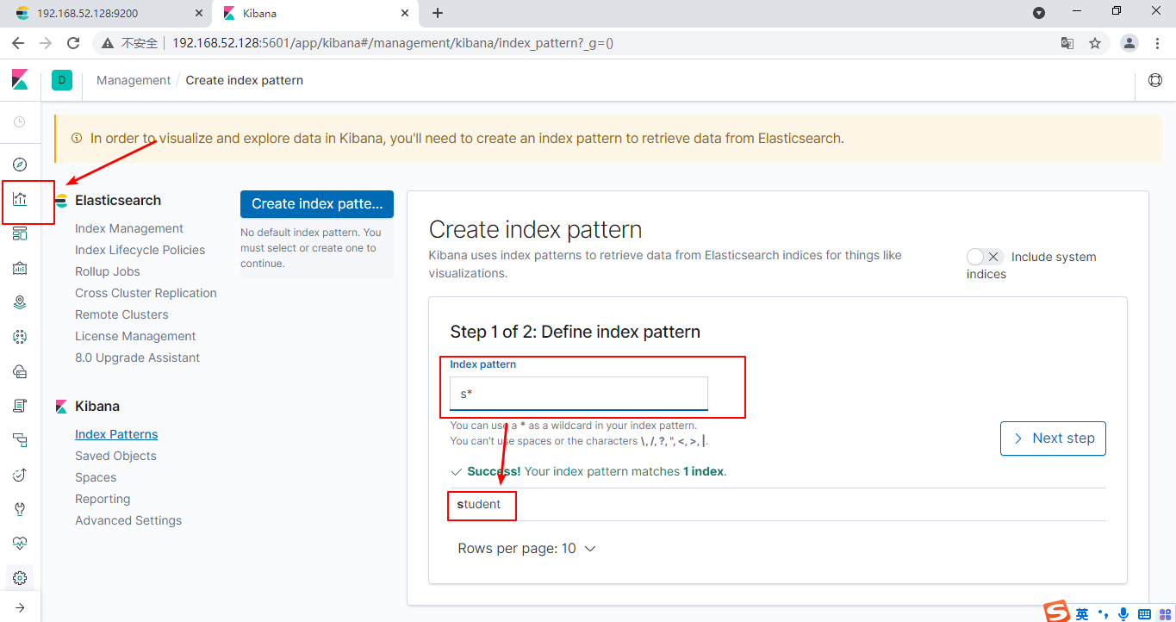Open Stack Monitoring heartbeat icon

pos(20,544)
